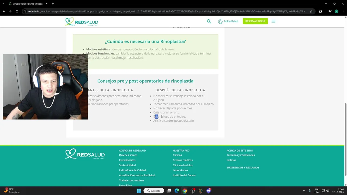Click the search magnifier icon in header
Image resolution: width=347 pixels, height=195 pixels.
[x=209, y=21]
